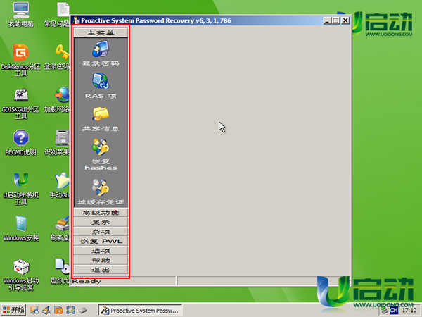Screen dimensions: 422x317
Task: Click the orange folder quick launch icon
Action: [58, 310]
